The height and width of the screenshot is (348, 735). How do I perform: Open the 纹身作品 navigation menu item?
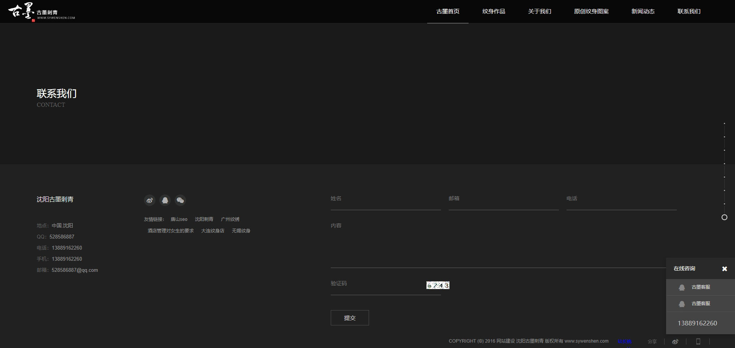[493, 11]
